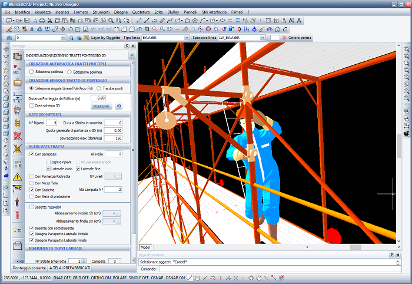
Task: Click the green arrow icon in panel header
Action: [x=132, y=55]
